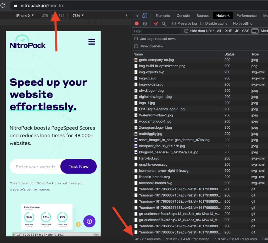Screen dimensions: 268x243
Task: Switch to Performance tab
Action: click(x=247, y=15)
